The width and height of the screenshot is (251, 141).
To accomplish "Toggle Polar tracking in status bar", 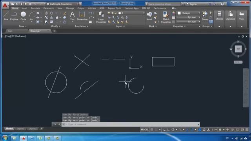I will coord(173,130).
